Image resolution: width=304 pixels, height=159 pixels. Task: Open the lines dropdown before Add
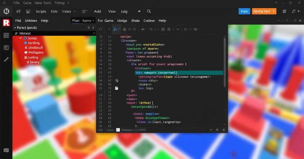point(85,11)
